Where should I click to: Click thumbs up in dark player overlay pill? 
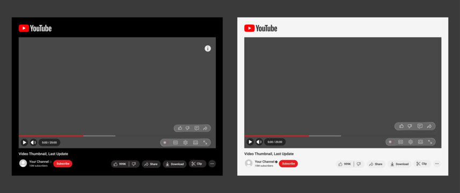pos(180,128)
